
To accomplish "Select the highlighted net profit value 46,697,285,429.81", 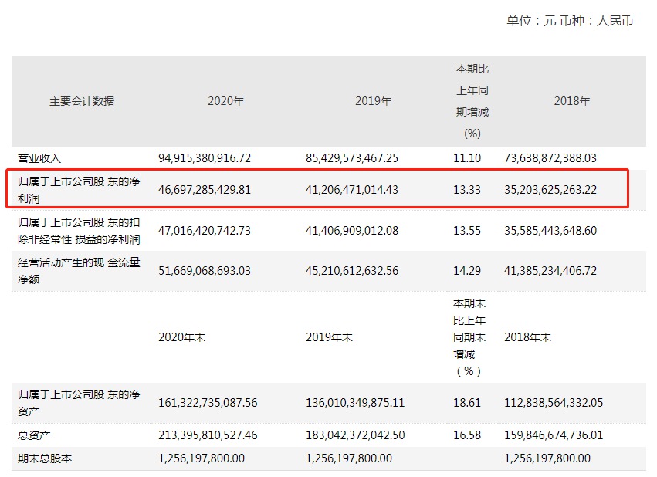I will coord(205,189).
